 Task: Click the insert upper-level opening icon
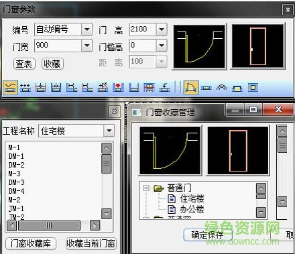[133, 88]
